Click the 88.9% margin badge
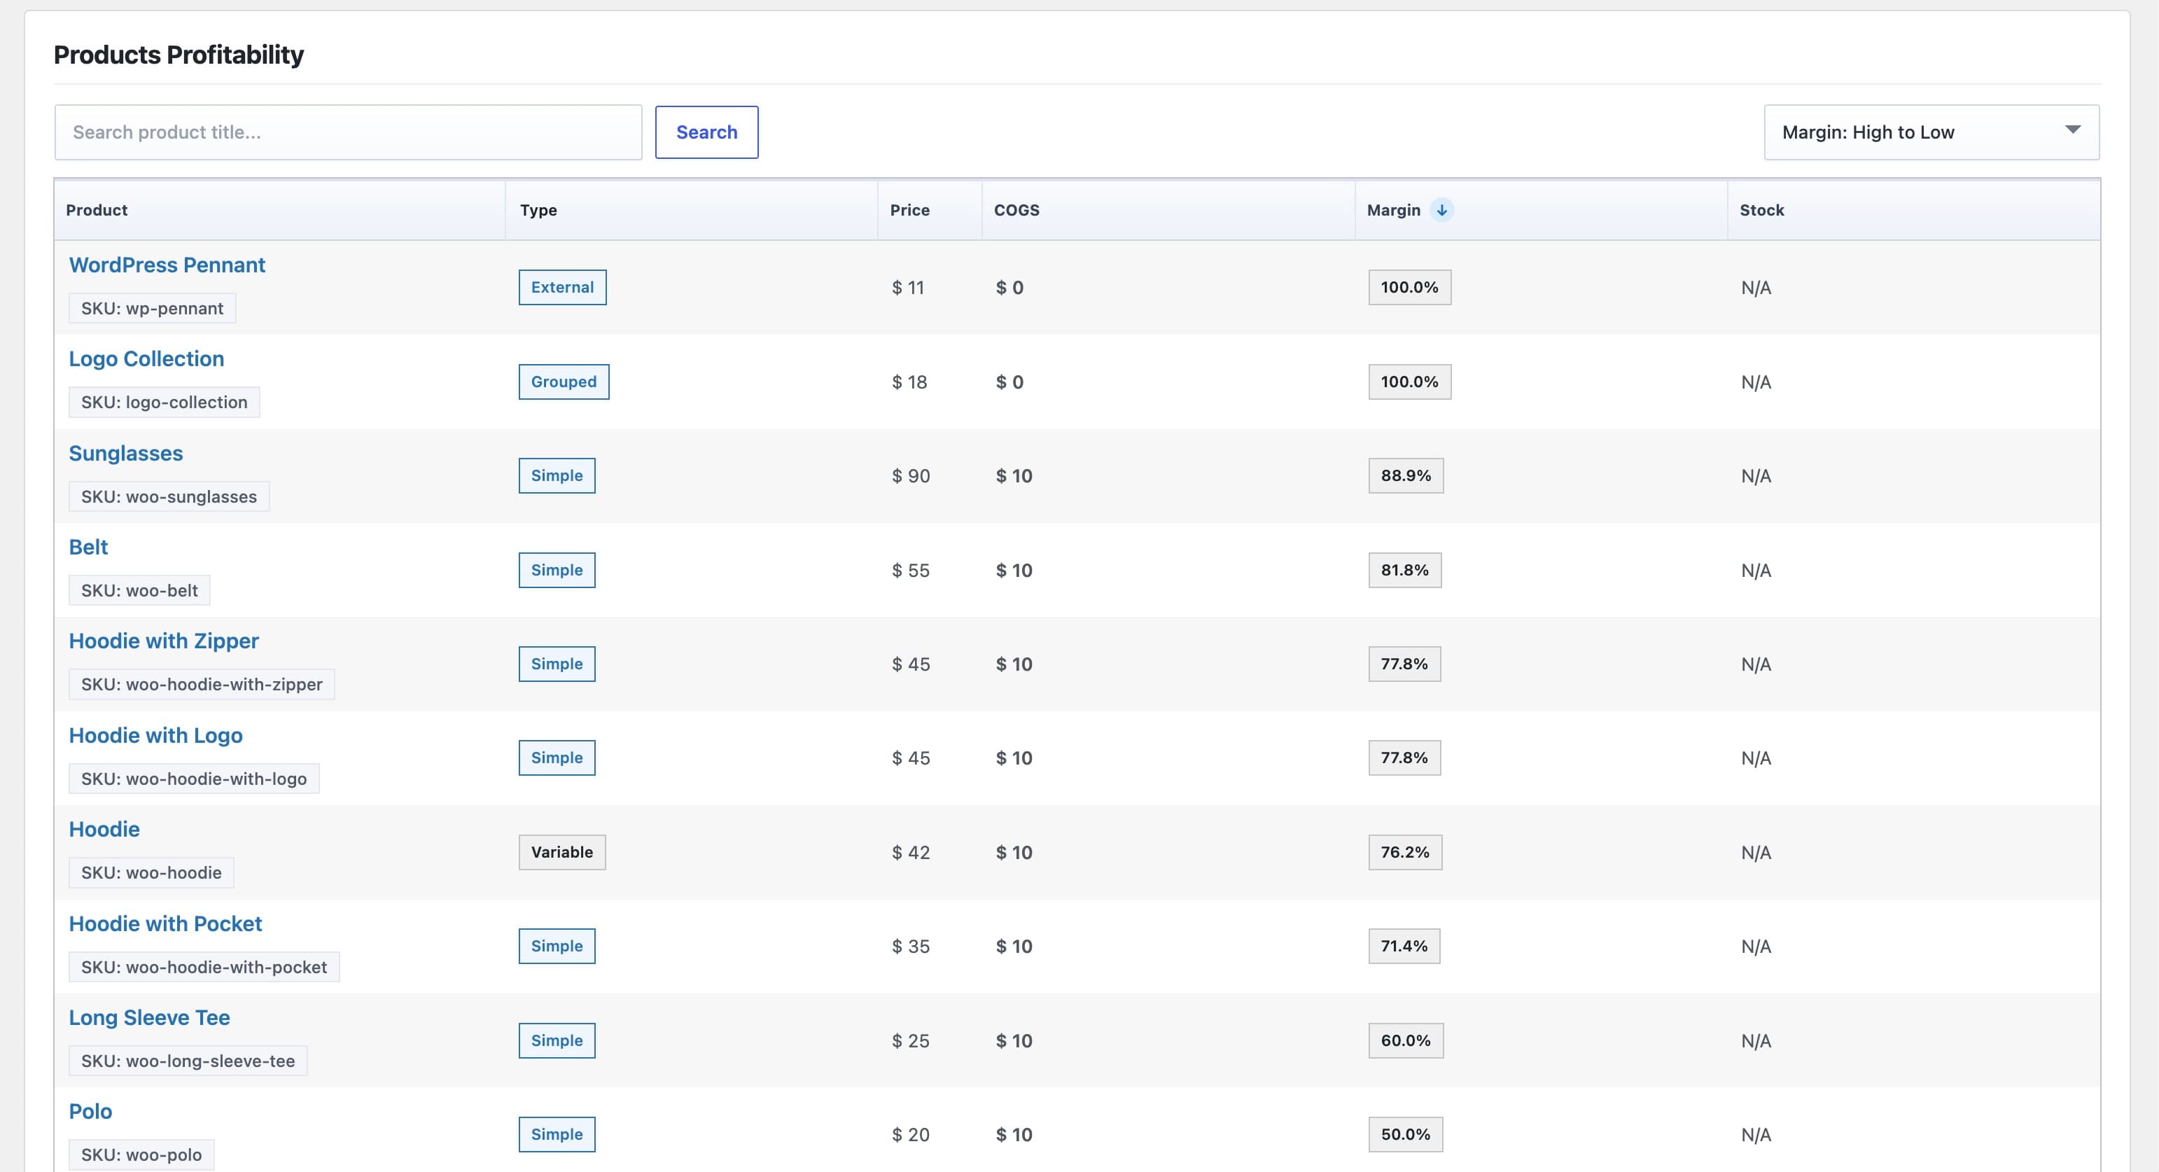 point(1406,476)
